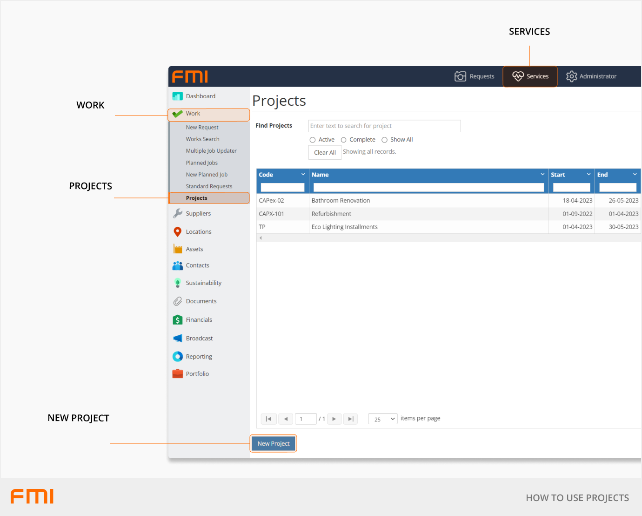Open the items per page dropdown
The height and width of the screenshot is (516, 642).
(383, 419)
